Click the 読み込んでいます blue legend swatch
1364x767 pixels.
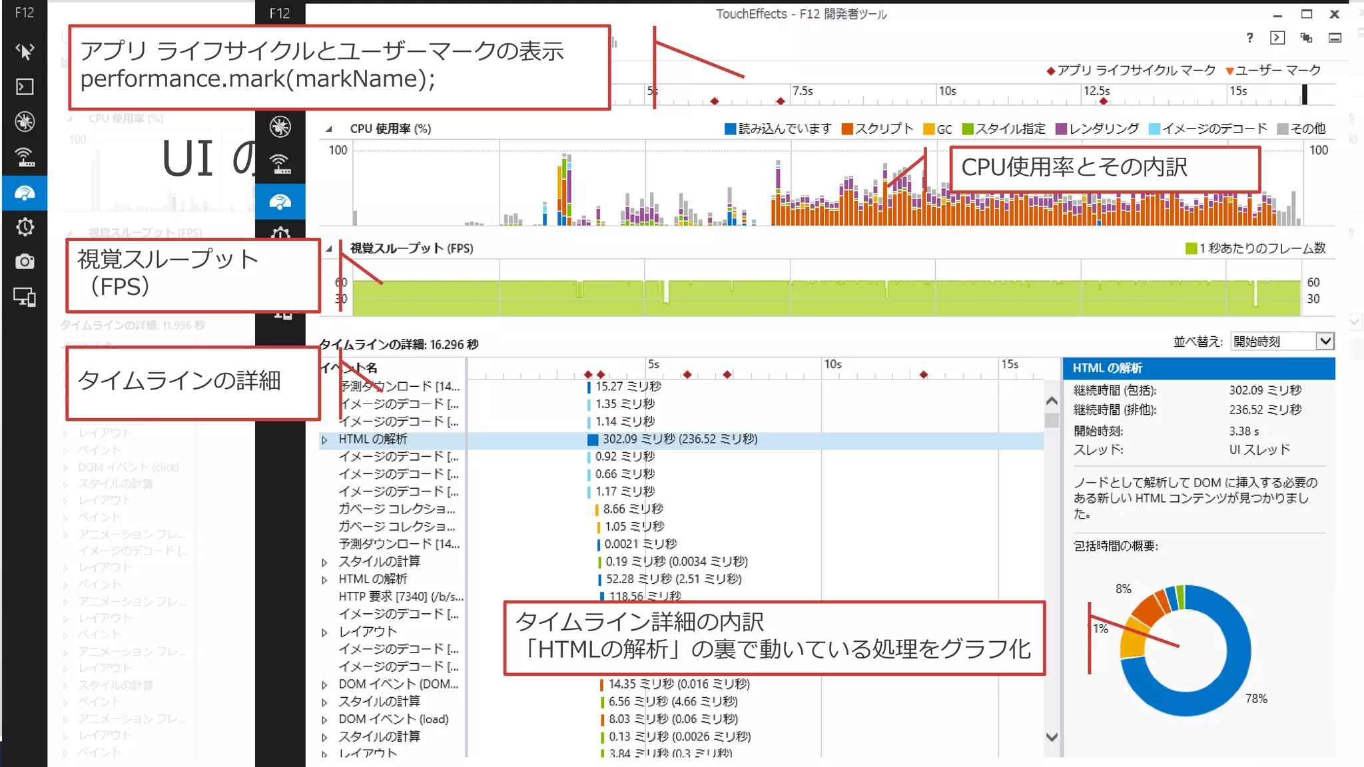[730, 129]
